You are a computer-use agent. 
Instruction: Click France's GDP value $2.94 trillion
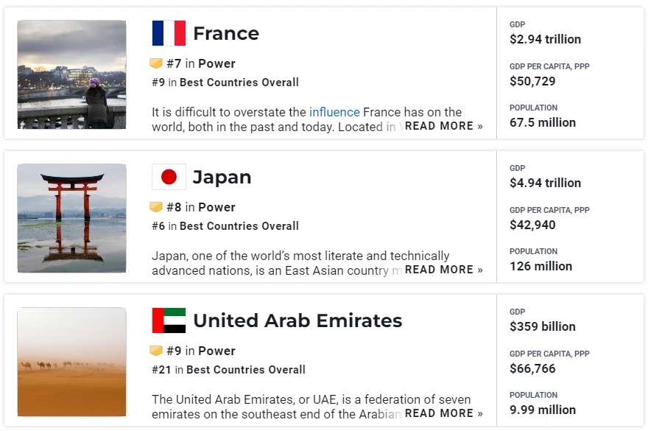[545, 39]
